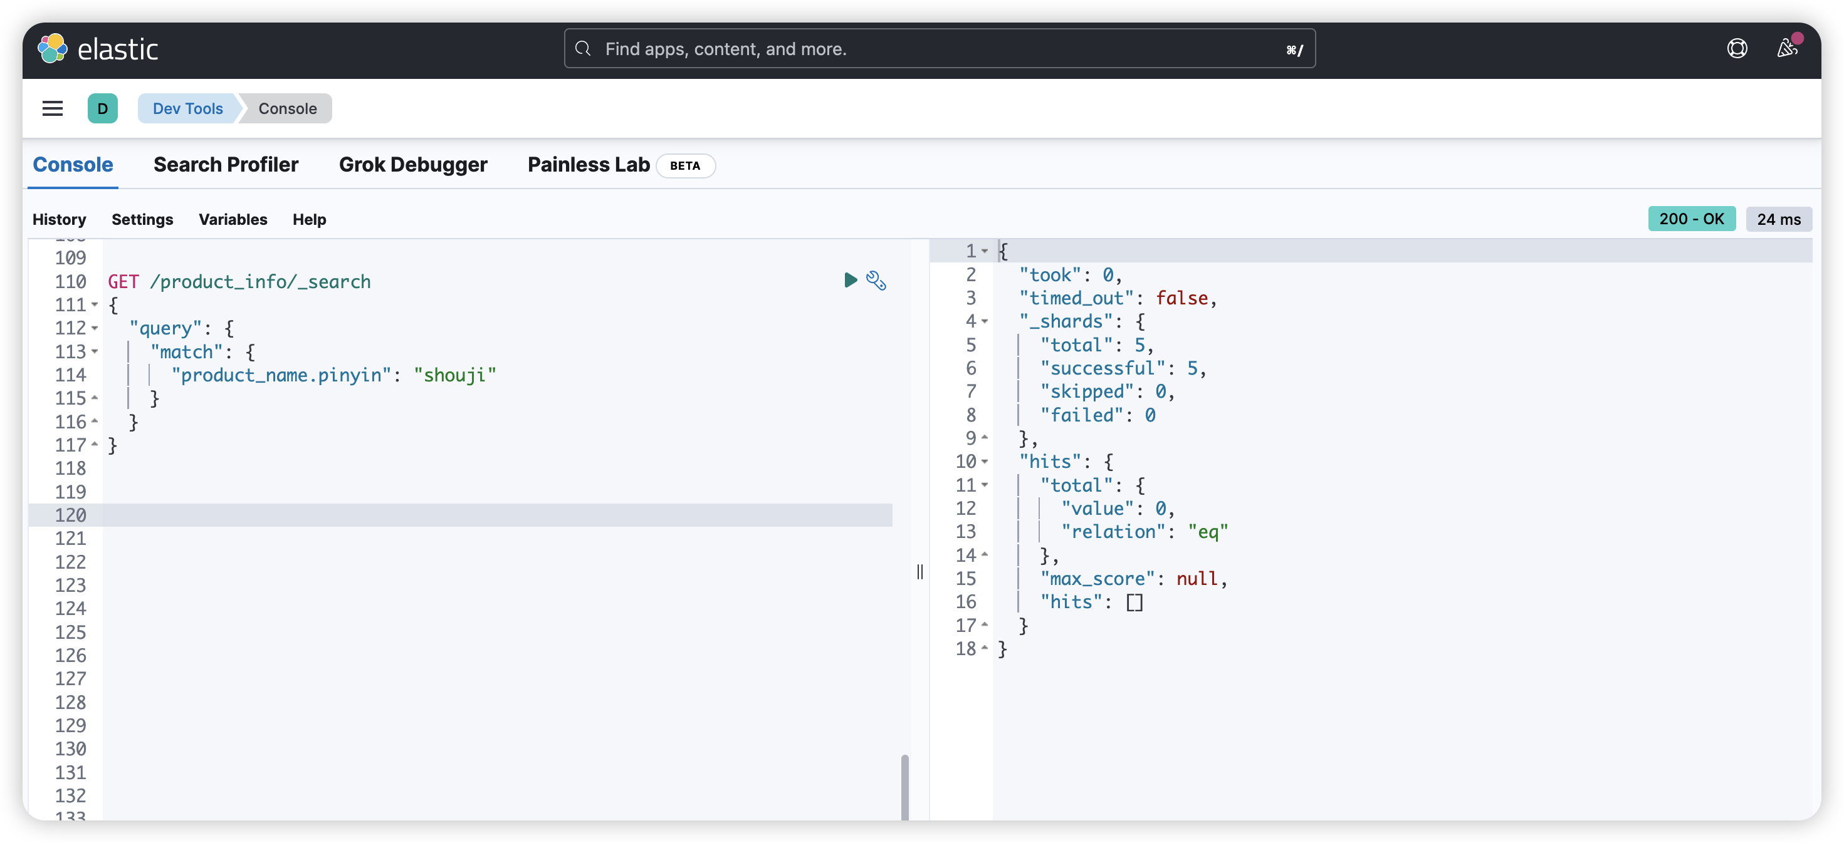Click the "product_name.pinyin" field name

pos(282,375)
